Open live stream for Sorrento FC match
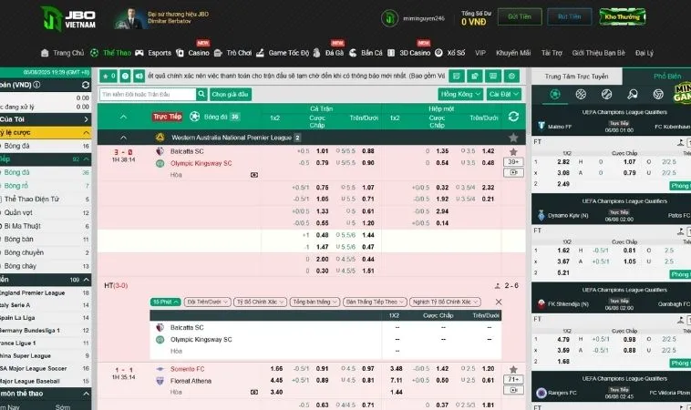 (513, 390)
